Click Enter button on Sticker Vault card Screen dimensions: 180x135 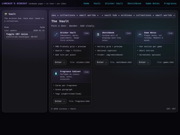(x=60, y=62)
